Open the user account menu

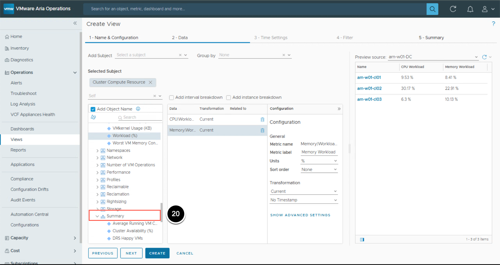click(x=488, y=9)
